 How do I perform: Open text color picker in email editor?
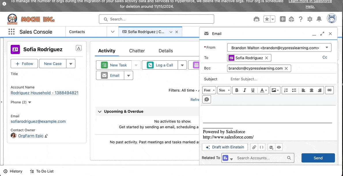(263, 90)
